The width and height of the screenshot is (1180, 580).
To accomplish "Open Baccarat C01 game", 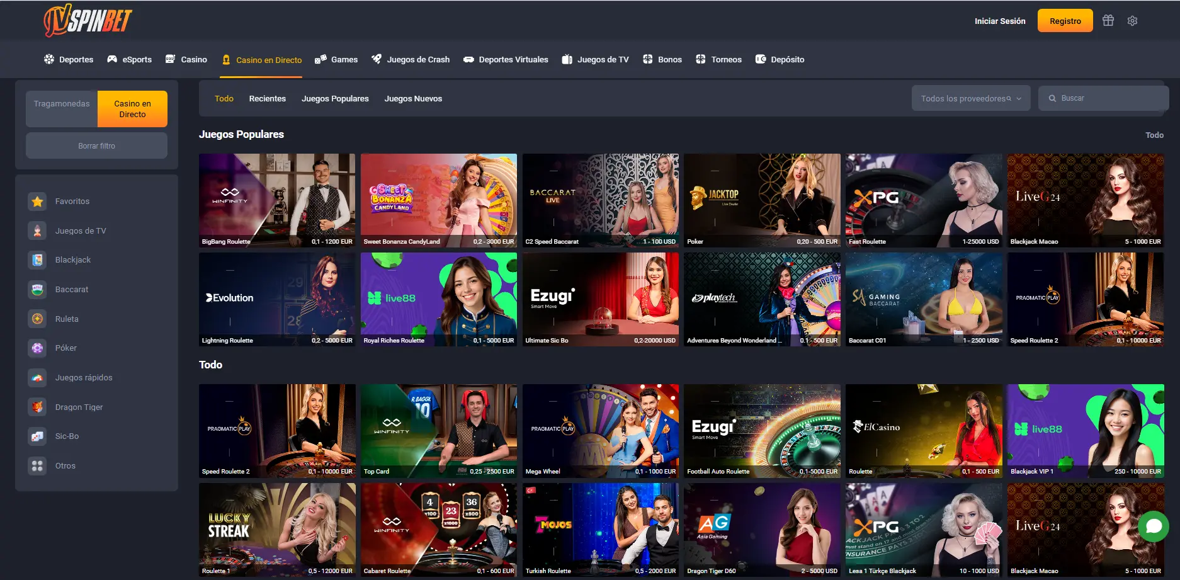I will [x=924, y=299].
